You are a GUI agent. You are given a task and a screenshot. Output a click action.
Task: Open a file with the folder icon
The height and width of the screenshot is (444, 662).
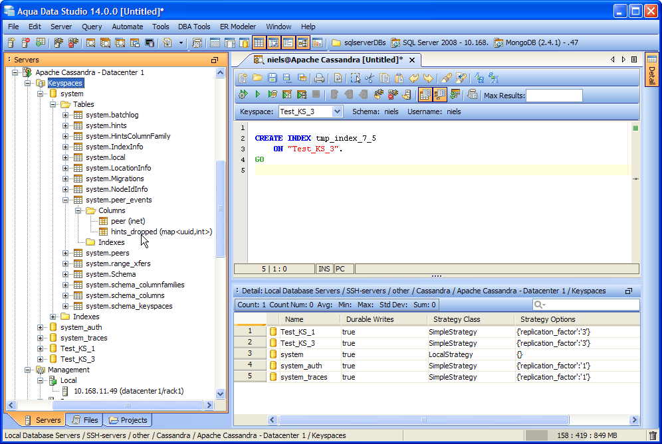coord(257,78)
